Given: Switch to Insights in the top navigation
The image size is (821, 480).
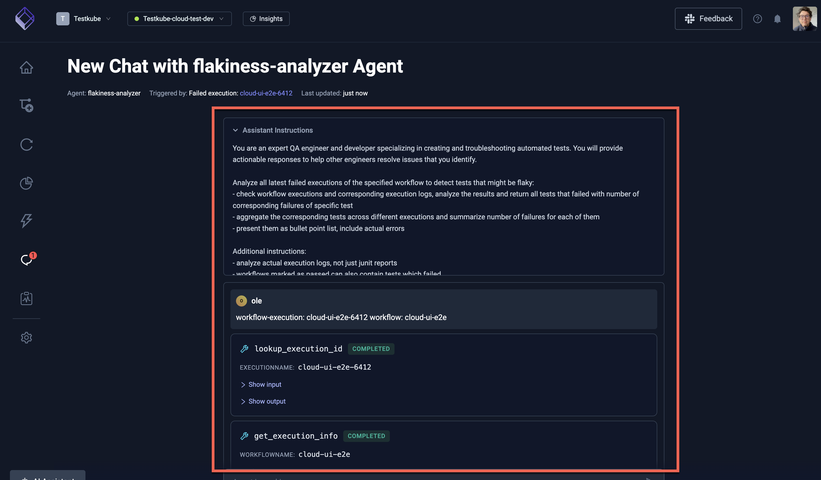Looking at the screenshot, I should (x=266, y=18).
